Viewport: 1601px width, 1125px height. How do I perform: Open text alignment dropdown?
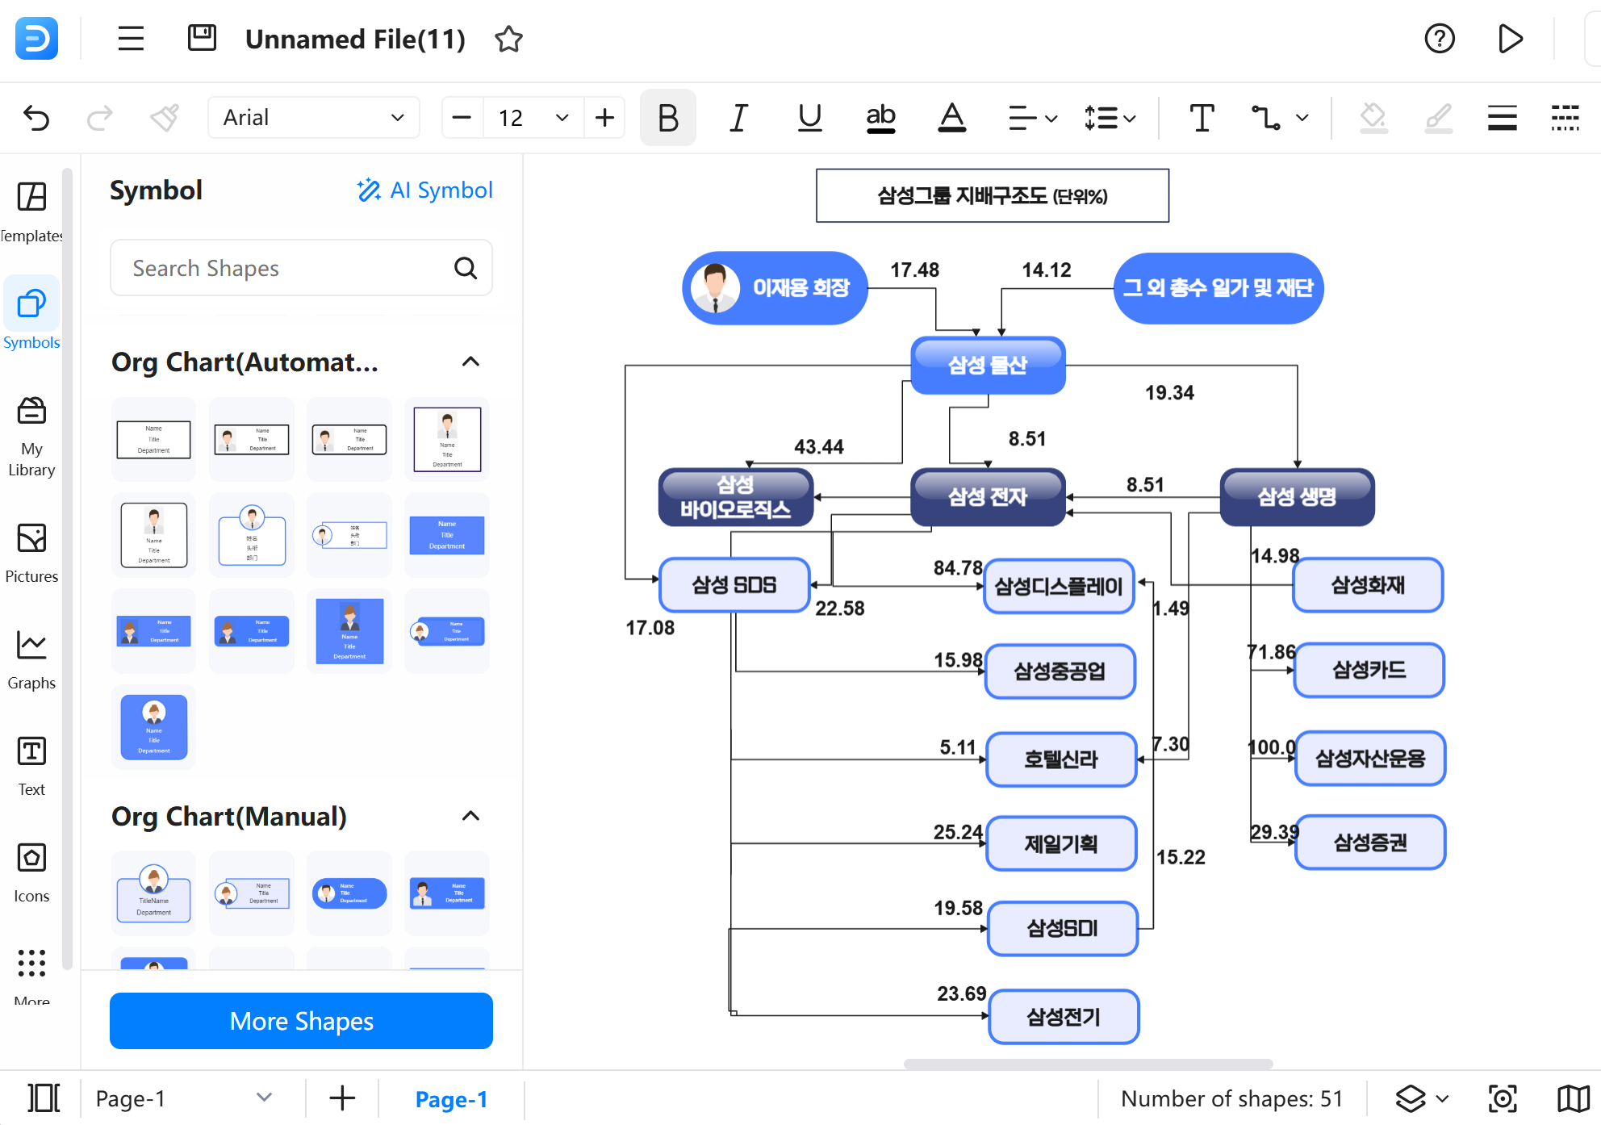click(1033, 118)
